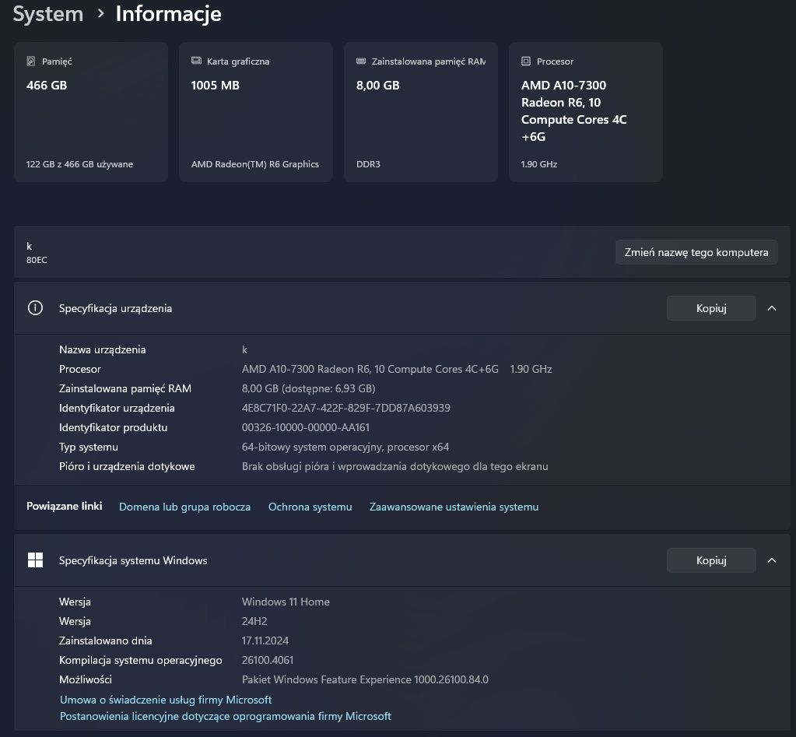796x737 pixels.
Task: Click the Windows 11 Home value
Action: [286, 602]
